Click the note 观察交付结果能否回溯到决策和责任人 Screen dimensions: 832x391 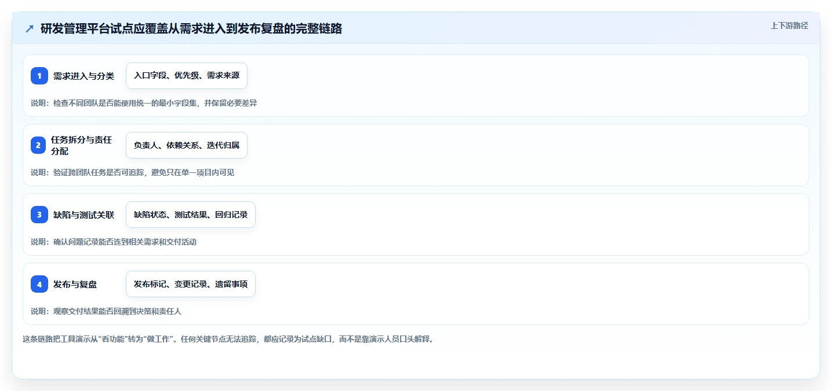point(106,311)
